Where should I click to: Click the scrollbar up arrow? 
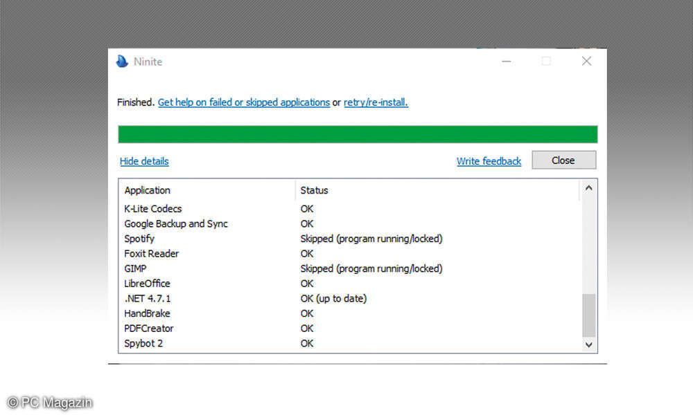(588, 187)
